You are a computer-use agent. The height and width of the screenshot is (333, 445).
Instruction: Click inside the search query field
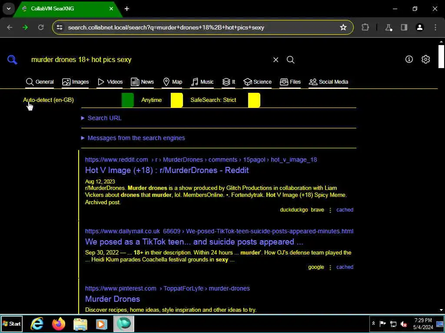click(149, 60)
